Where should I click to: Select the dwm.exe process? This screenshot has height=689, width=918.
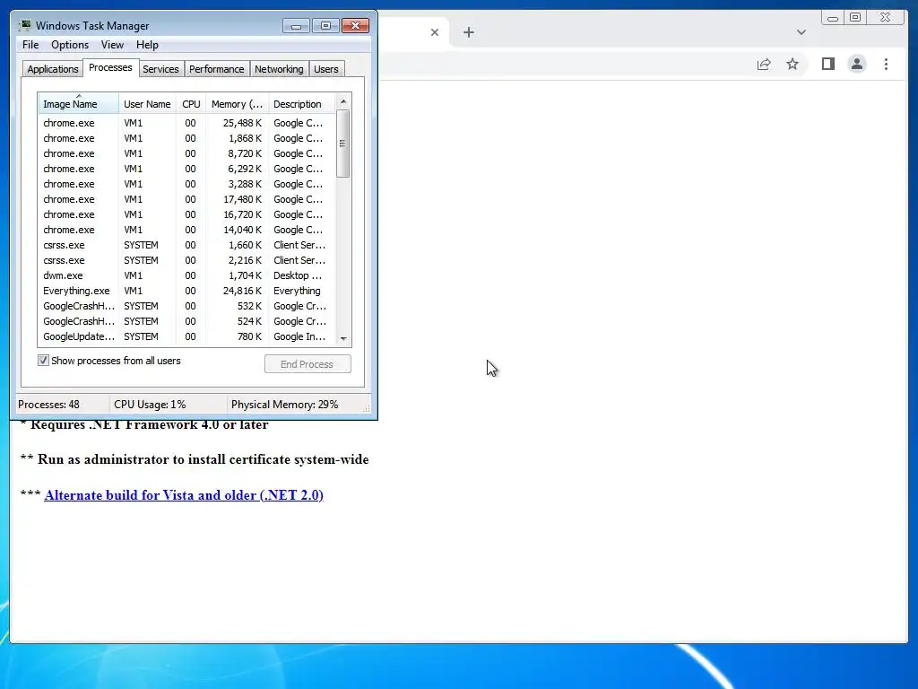187,275
